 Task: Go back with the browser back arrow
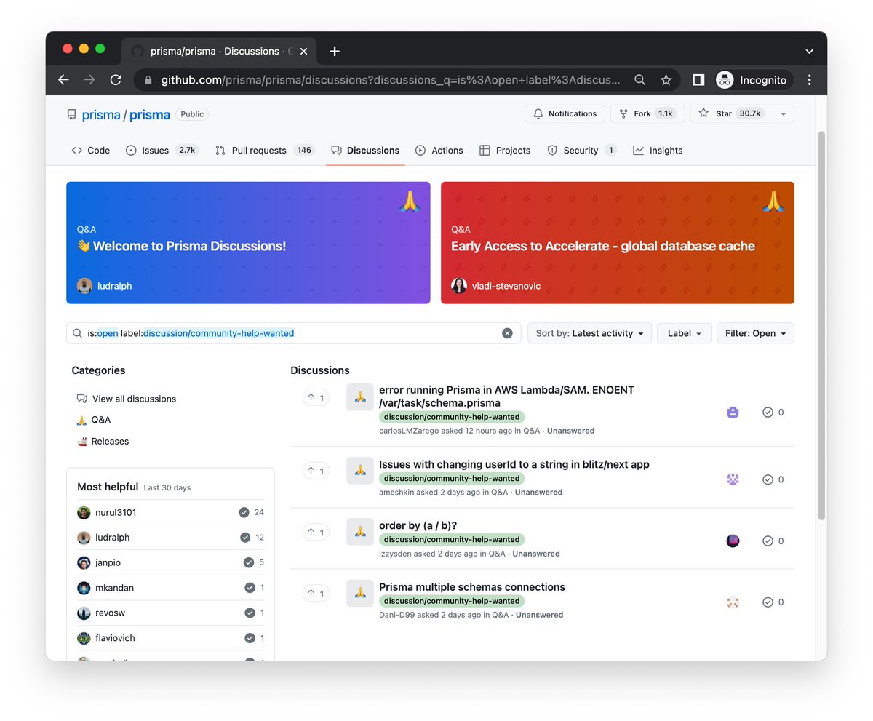coord(63,80)
